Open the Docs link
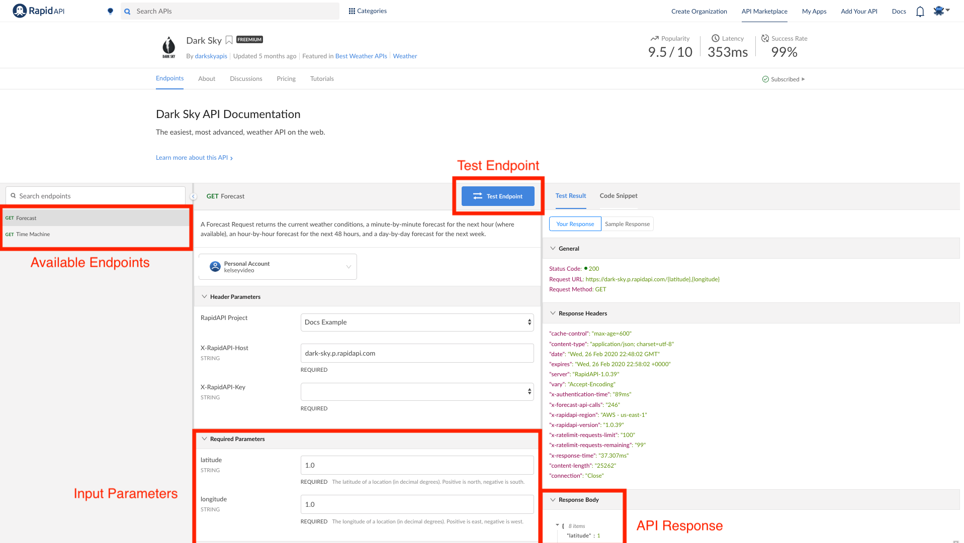The image size is (964, 543). click(899, 12)
